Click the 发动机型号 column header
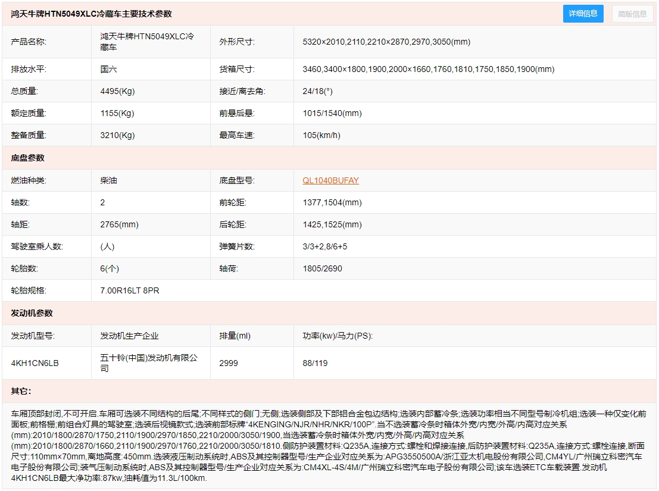Image resolution: width=659 pixels, height=491 pixels. 33,336
